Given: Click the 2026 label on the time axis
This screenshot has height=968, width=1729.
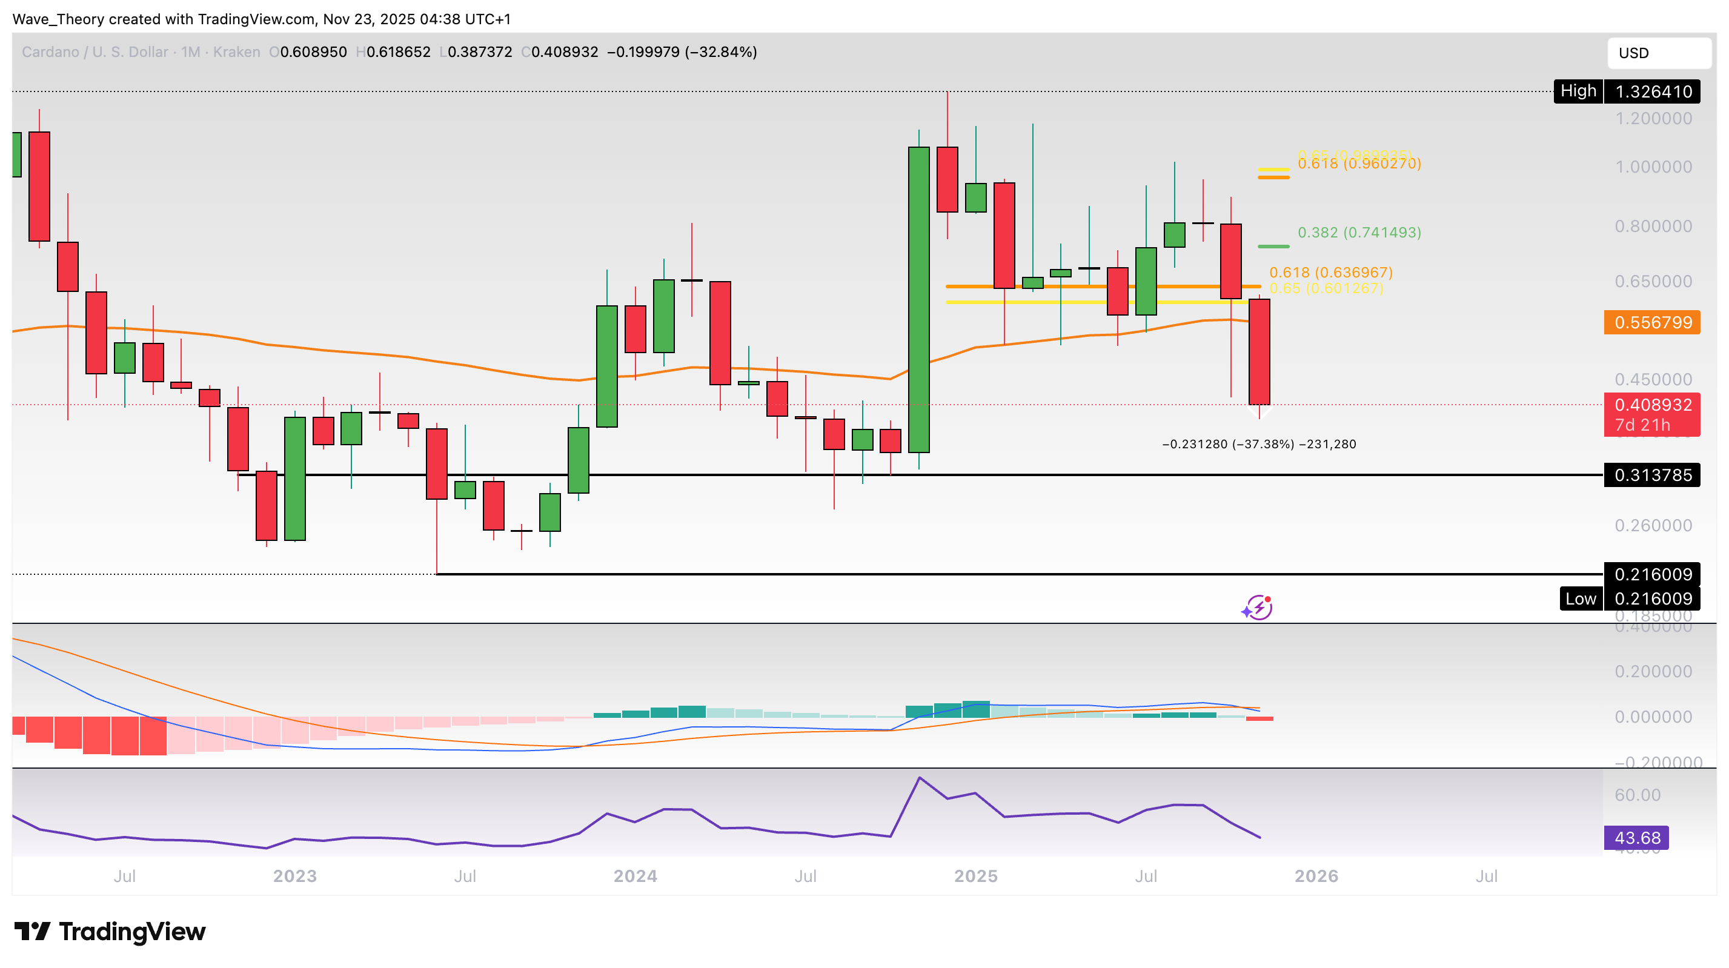Looking at the screenshot, I should point(1316,875).
